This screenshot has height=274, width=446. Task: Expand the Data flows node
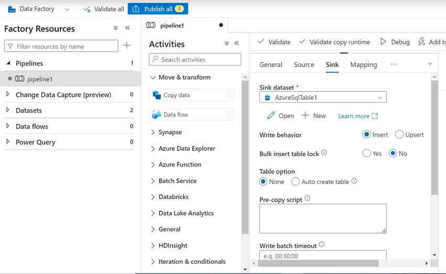(8, 126)
